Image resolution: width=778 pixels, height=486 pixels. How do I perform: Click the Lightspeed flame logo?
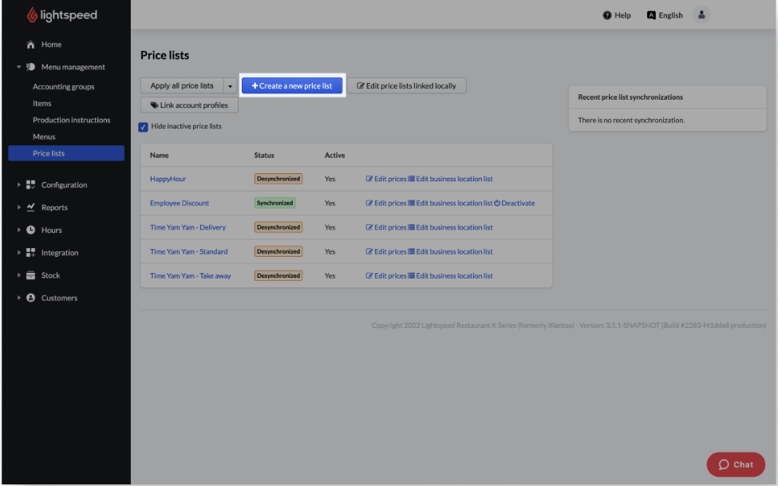(32, 15)
